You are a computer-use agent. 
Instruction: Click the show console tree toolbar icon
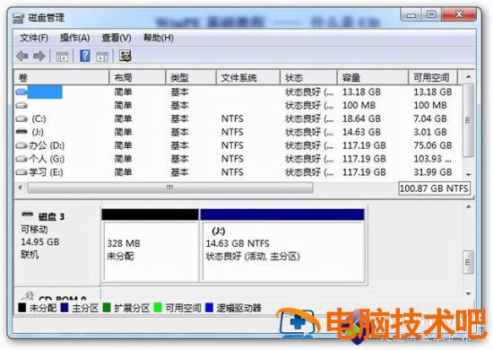pos(62,57)
